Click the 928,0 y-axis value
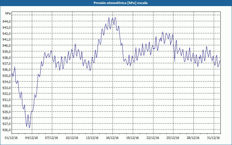The width and height of the screenshot is (232, 145). 6,118
